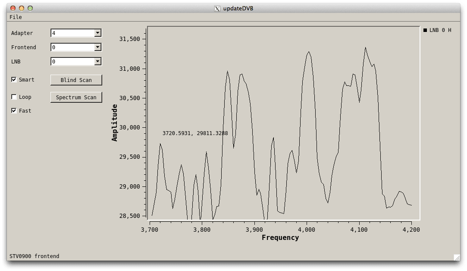The height and width of the screenshot is (271, 467).
Task: Start a Blind Scan
Action: click(x=76, y=80)
